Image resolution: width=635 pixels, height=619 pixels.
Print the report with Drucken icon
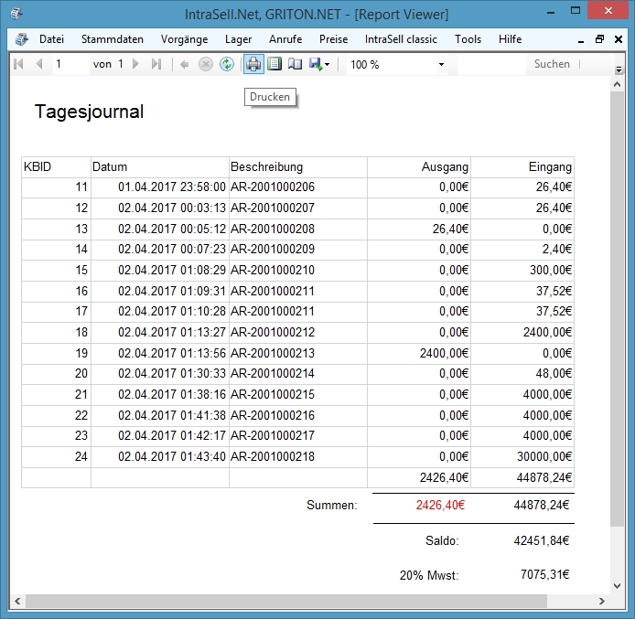(253, 64)
